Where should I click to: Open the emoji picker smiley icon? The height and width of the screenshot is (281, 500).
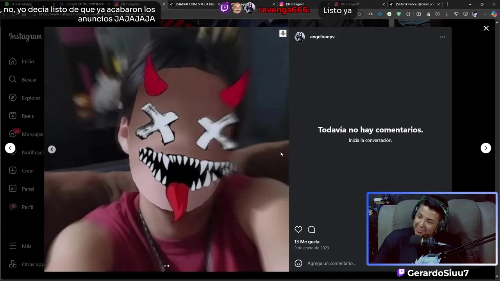pos(298,263)
